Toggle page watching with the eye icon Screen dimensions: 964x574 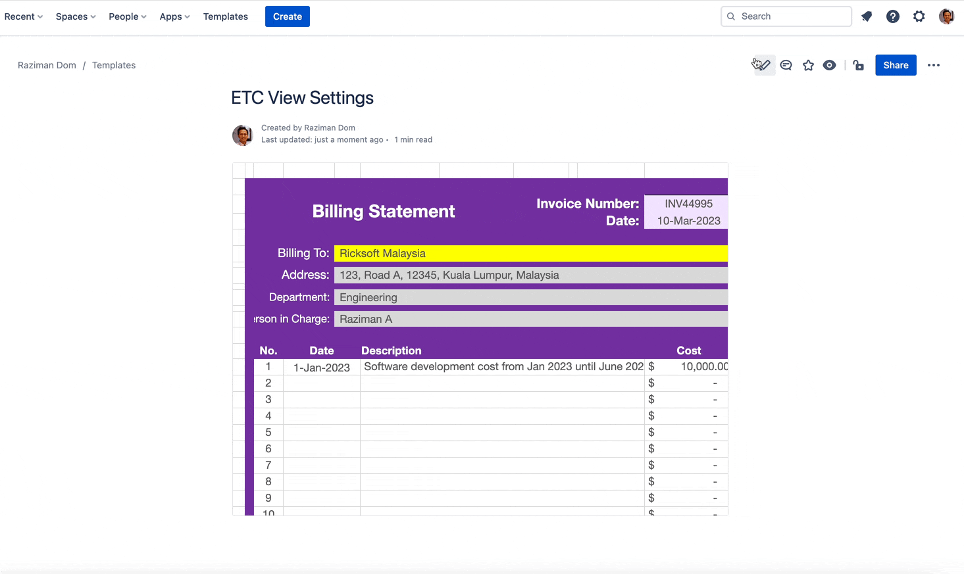[x=829, y=64]
